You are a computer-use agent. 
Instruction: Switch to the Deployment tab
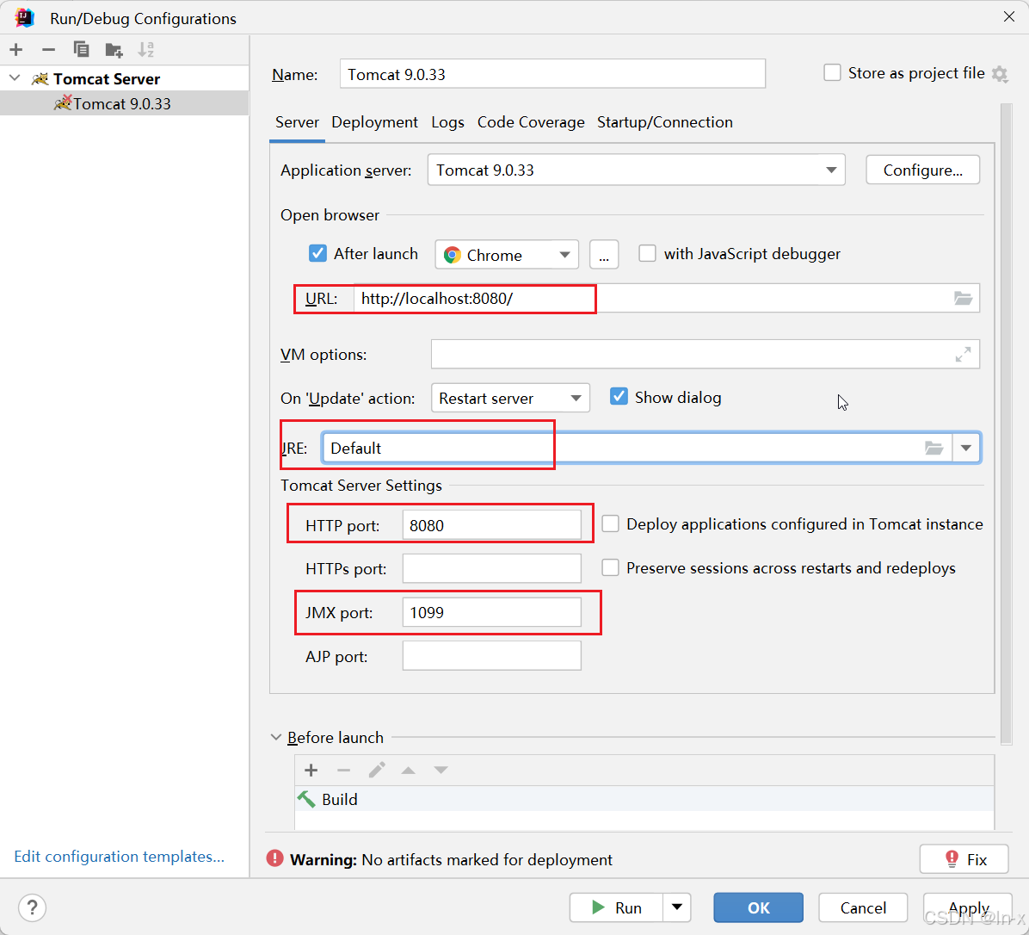(x=375, y=122)
